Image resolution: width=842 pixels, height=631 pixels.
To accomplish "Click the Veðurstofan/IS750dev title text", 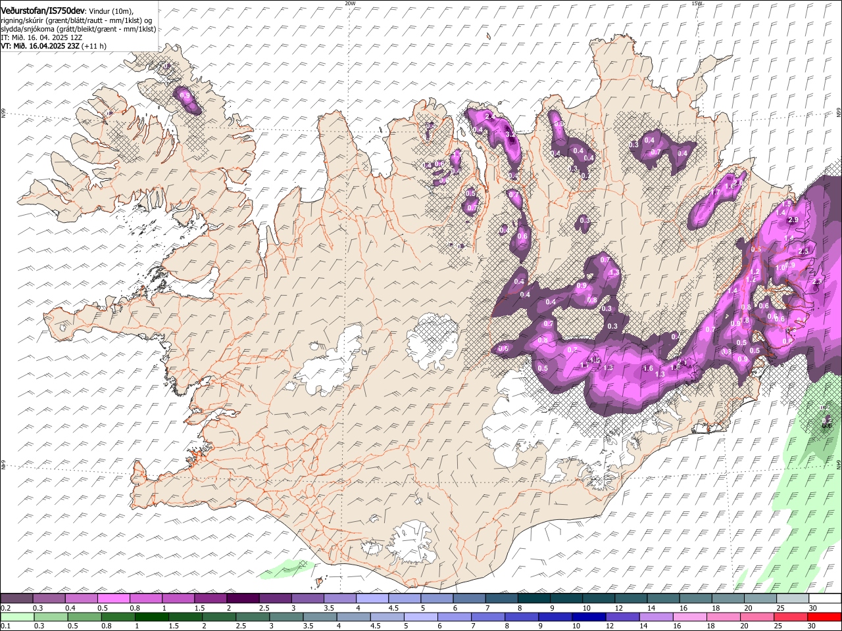I will tap(43, 11).
